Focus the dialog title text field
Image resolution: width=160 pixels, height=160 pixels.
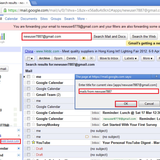point(119,91)
